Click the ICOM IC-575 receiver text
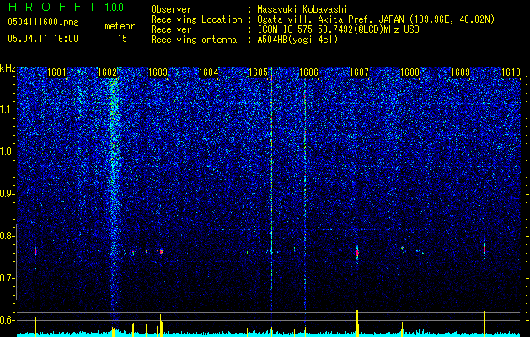The width and height of the screenshot is (530, 337). coord(338,29)
